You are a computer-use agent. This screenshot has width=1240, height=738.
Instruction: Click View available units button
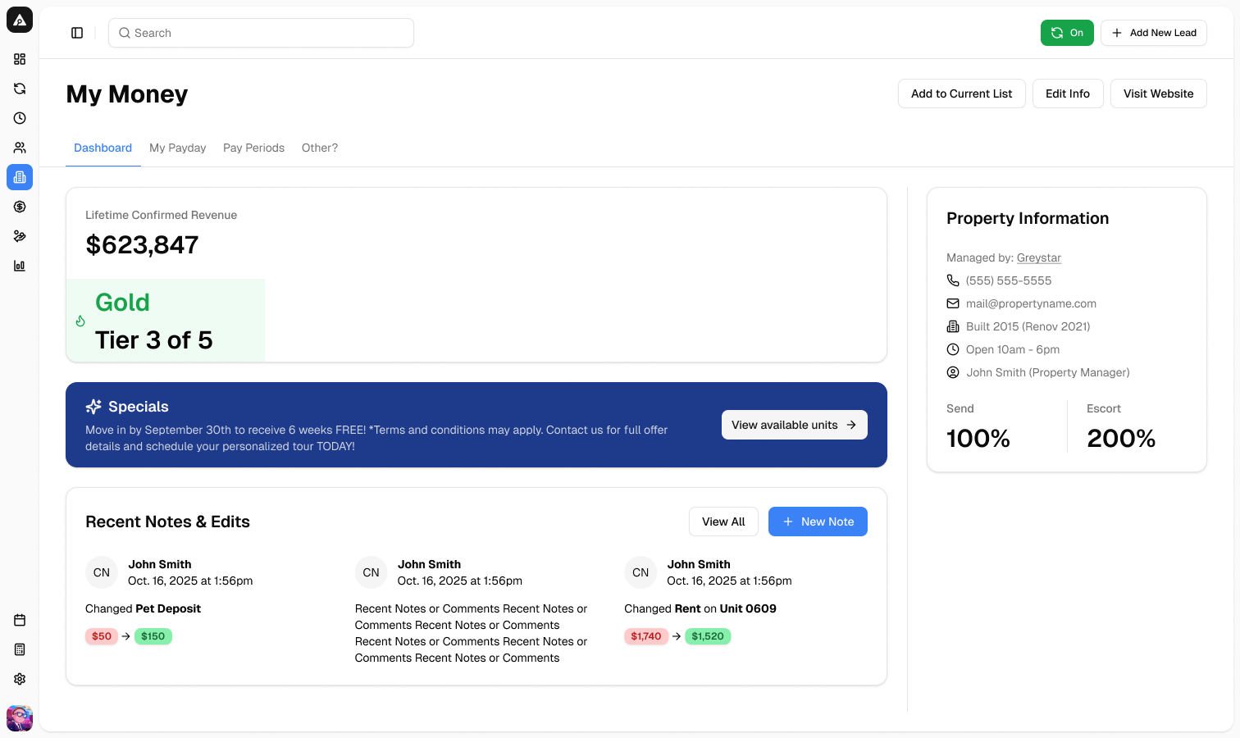coord(795,425)
